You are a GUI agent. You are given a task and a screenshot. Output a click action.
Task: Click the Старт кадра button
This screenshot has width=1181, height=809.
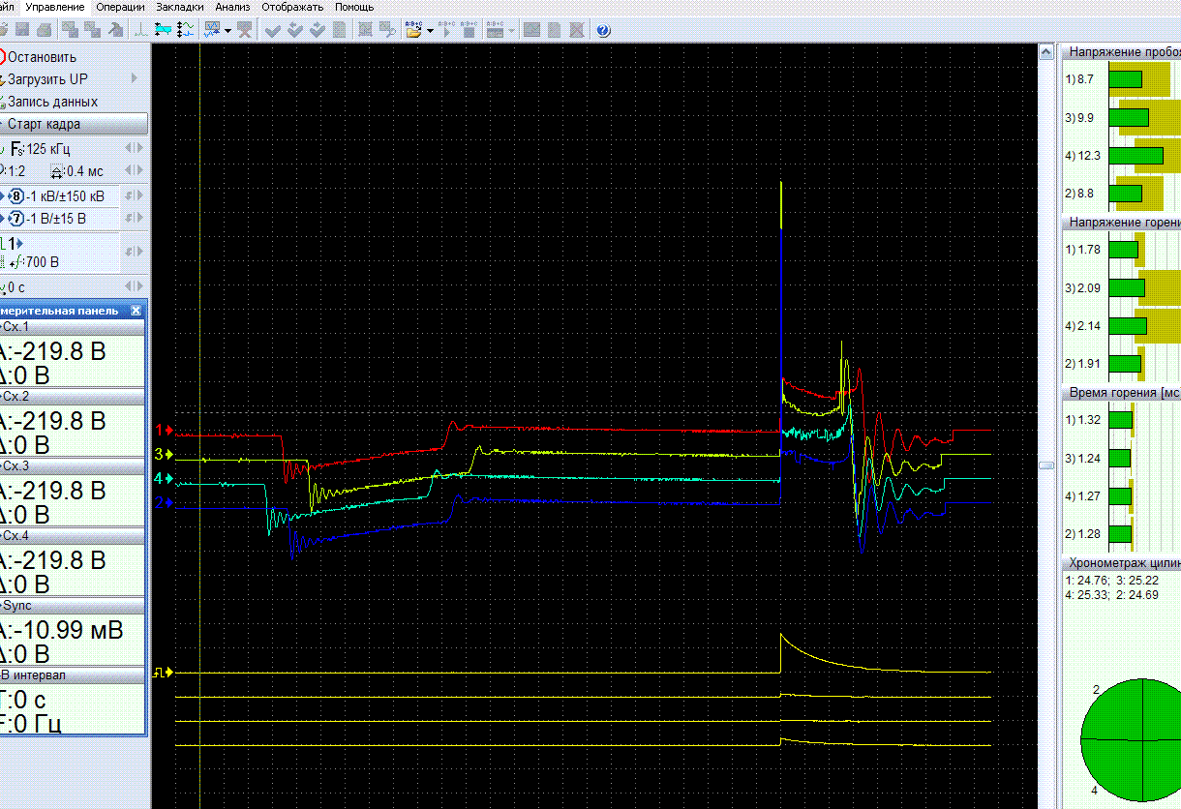pyautogui.click(x=74, y=124)
